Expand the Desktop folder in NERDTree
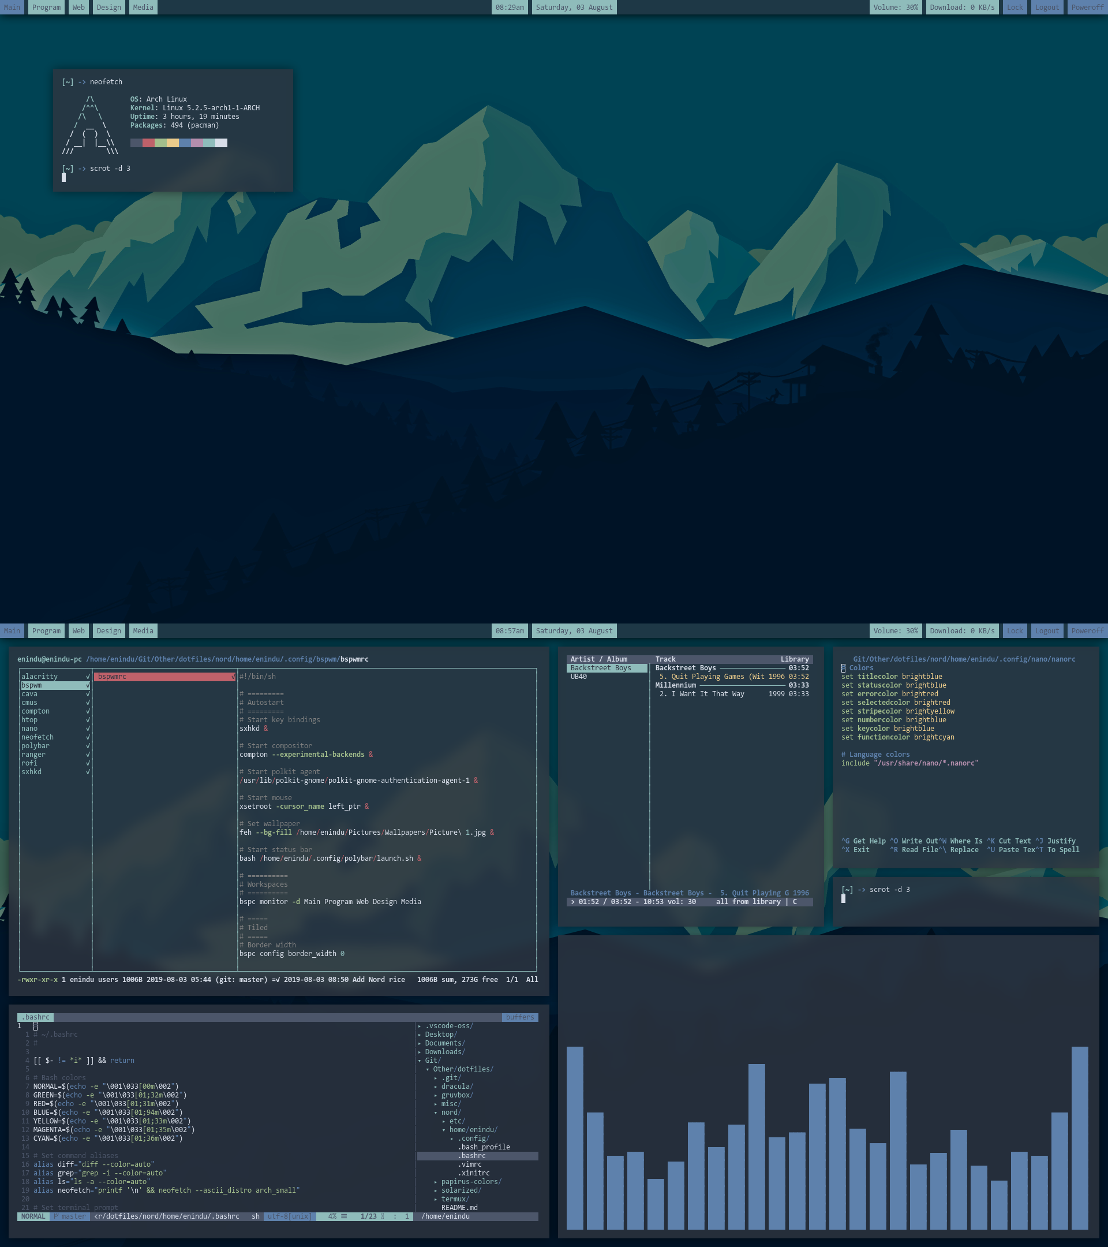1108x1247 pixels. tap(441, 1034)
